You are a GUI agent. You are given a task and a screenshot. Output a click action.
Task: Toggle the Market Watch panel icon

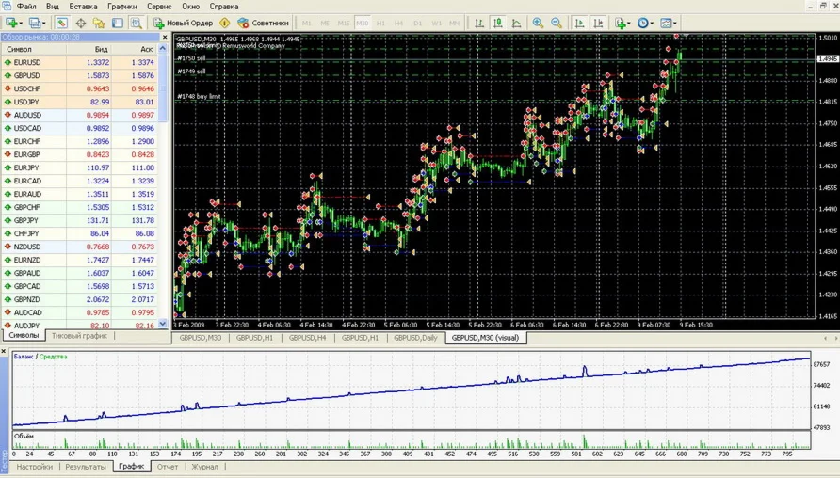[61, 23]
